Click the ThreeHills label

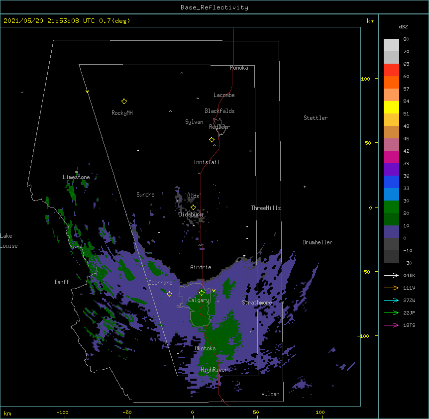point(266,208)
